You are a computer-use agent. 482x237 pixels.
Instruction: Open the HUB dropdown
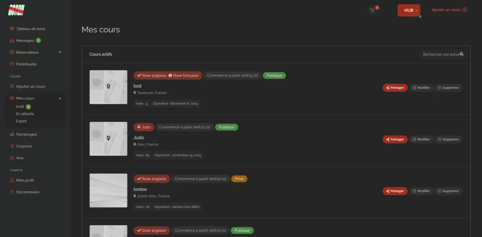click(x=409, y=10)
